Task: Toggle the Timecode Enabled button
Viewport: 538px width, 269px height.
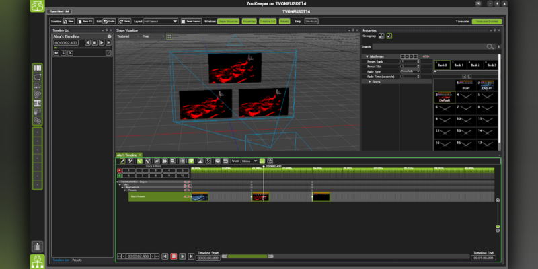Action: pyautogui.click(x=486, y=22)
